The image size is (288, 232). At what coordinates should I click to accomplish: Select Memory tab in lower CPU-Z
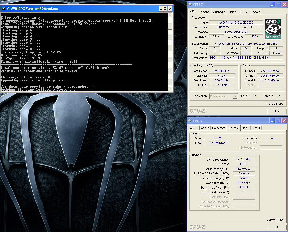[233, 127]
